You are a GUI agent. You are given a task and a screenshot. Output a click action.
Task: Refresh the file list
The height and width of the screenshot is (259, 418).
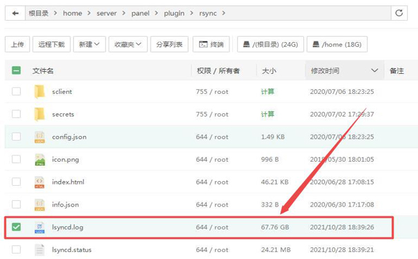[x=399, y=13]
